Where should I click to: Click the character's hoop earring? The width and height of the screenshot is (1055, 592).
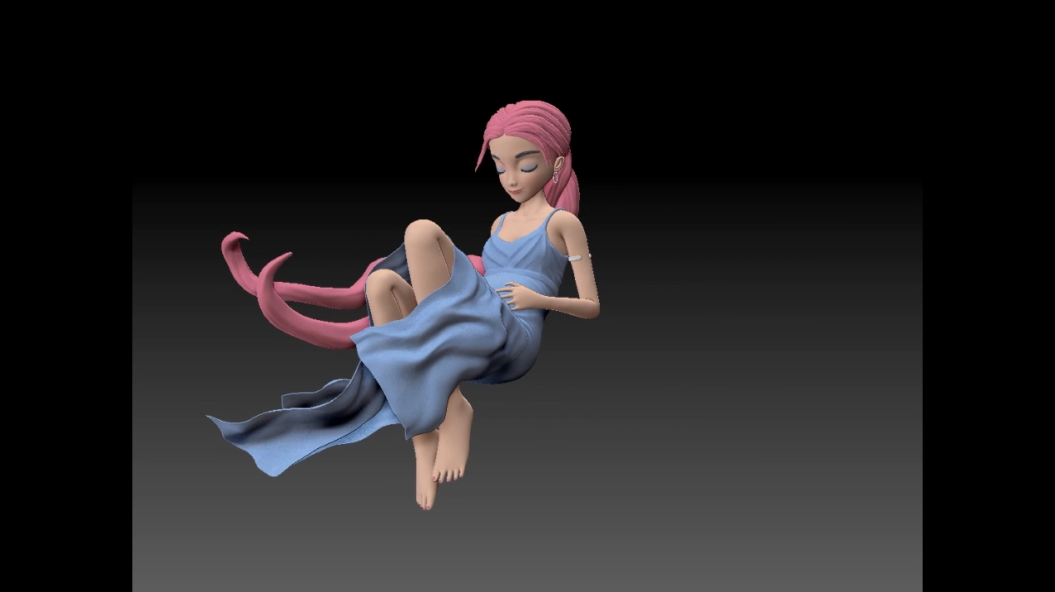pos(556,177)
